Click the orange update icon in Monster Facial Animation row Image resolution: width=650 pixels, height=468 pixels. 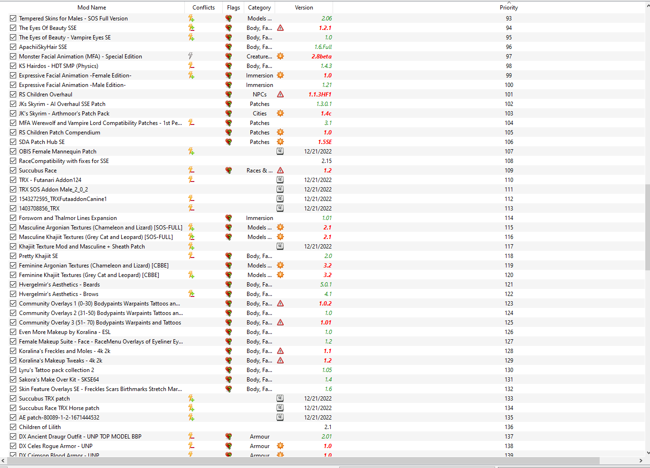tap(280, 57)
